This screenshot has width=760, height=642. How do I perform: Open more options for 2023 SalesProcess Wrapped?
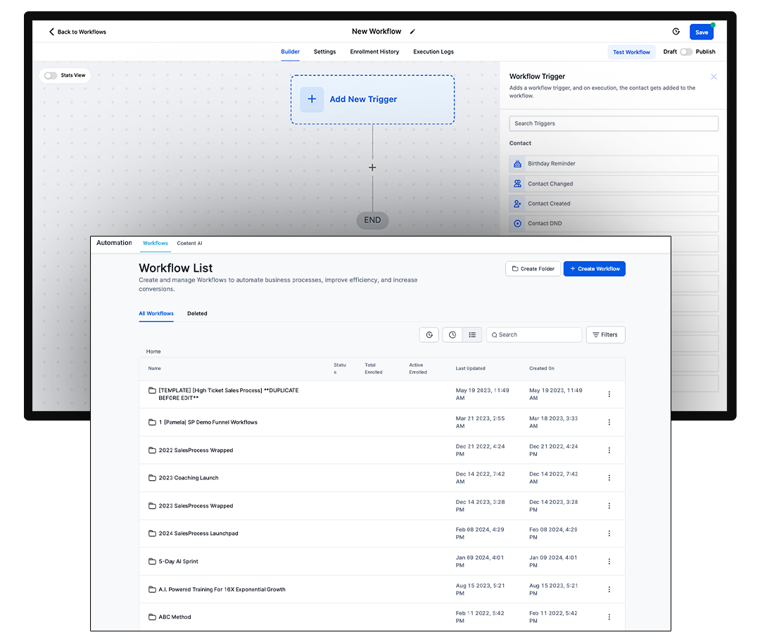(609, 505)
